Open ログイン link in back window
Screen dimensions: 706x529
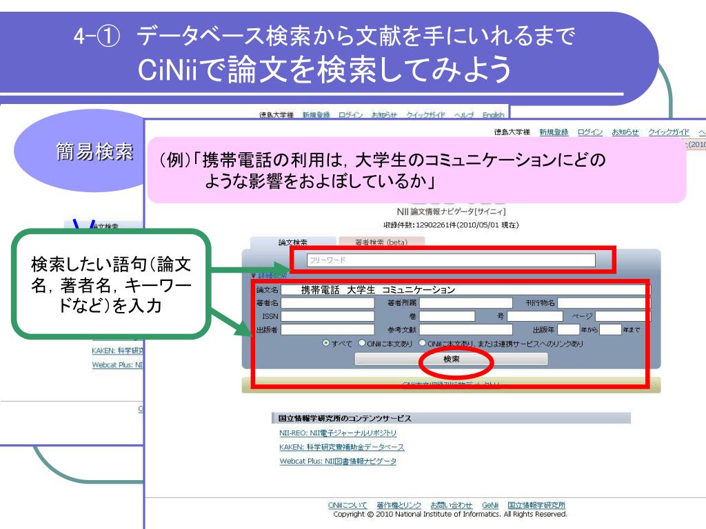[351, 115]
